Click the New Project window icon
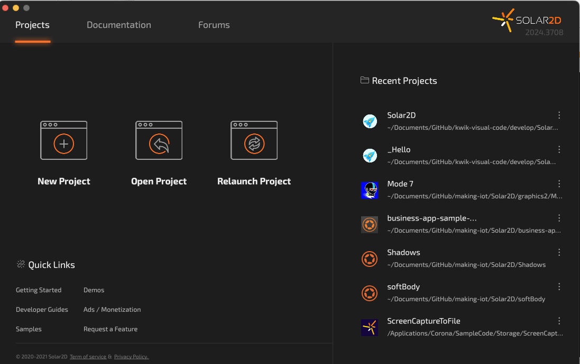580x364 pixels. coord(63,140)
